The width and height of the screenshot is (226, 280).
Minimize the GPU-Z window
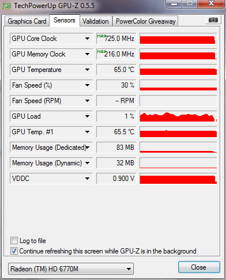174,4
